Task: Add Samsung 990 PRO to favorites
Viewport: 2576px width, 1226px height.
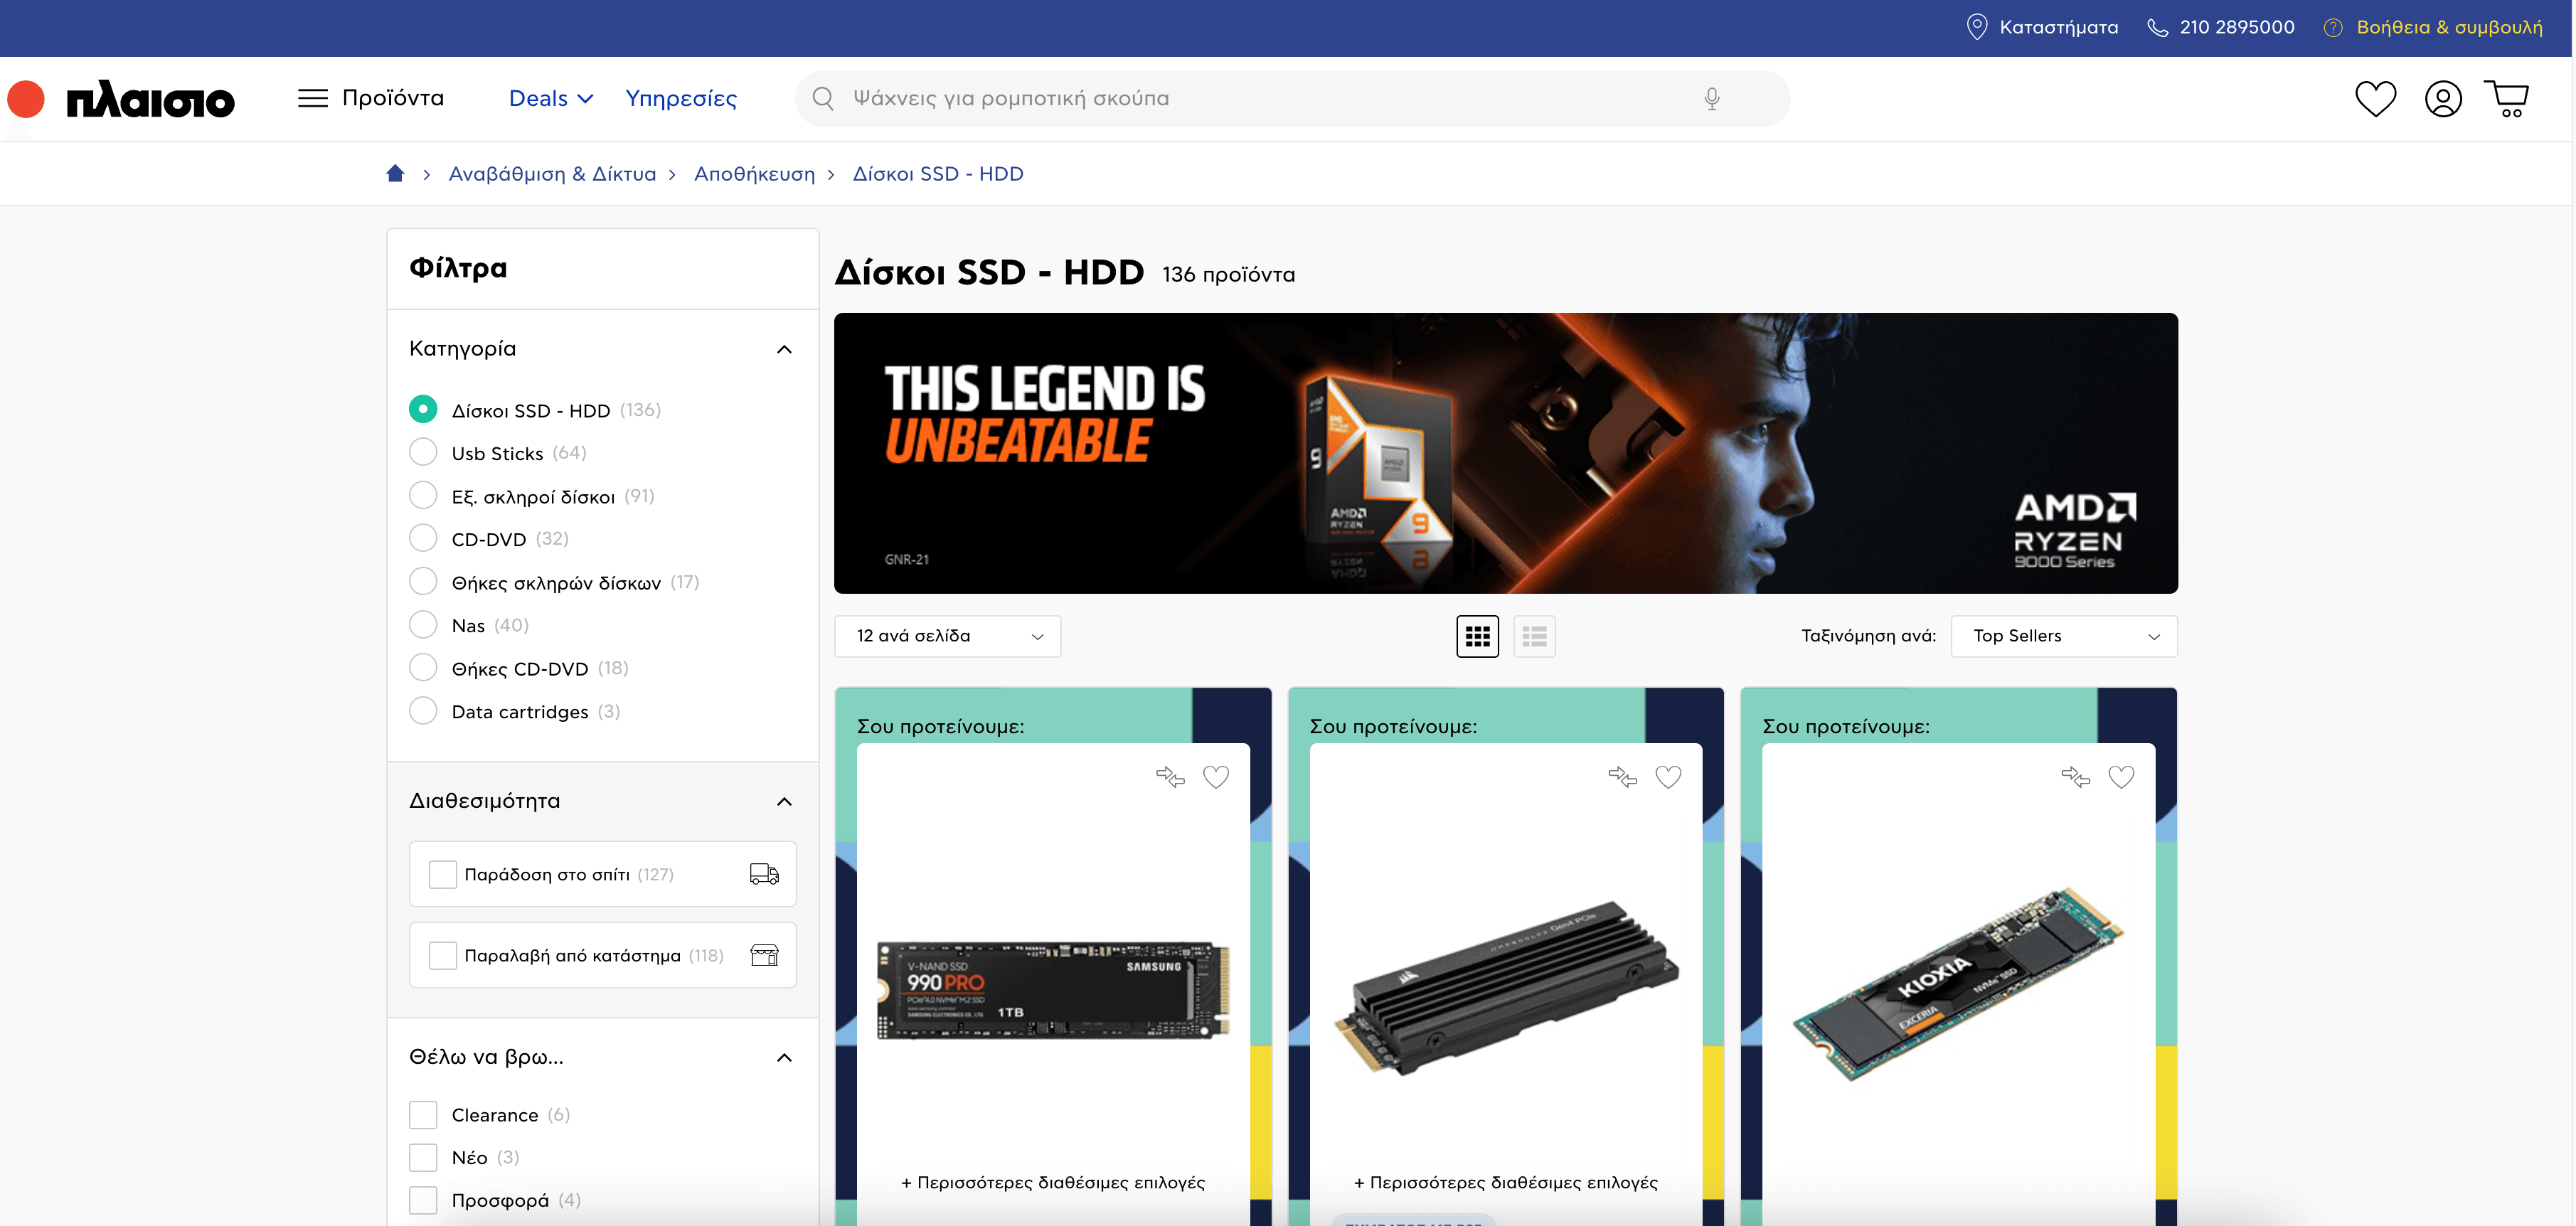Action: click(1215, 777)
